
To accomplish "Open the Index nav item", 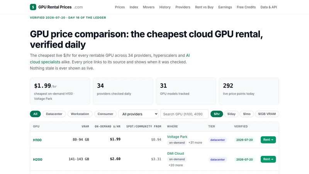I will pos(134,7).
